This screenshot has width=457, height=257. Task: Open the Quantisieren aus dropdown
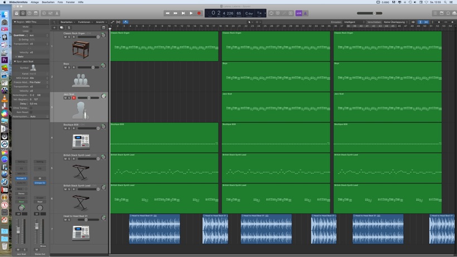click(39, 35)
